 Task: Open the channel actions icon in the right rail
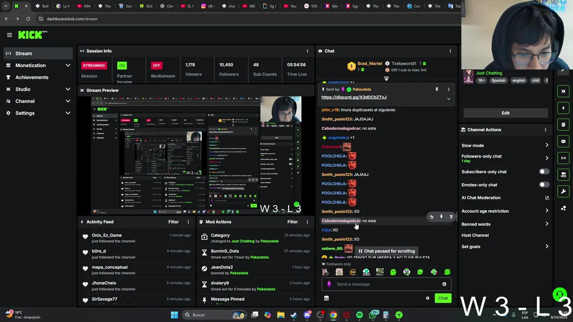[x=563, y=175]
